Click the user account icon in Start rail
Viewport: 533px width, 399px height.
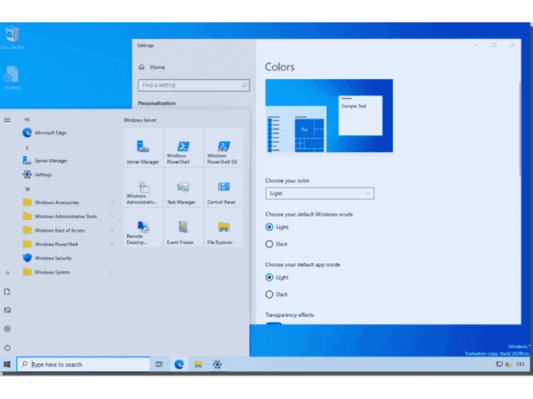point(7,273)
